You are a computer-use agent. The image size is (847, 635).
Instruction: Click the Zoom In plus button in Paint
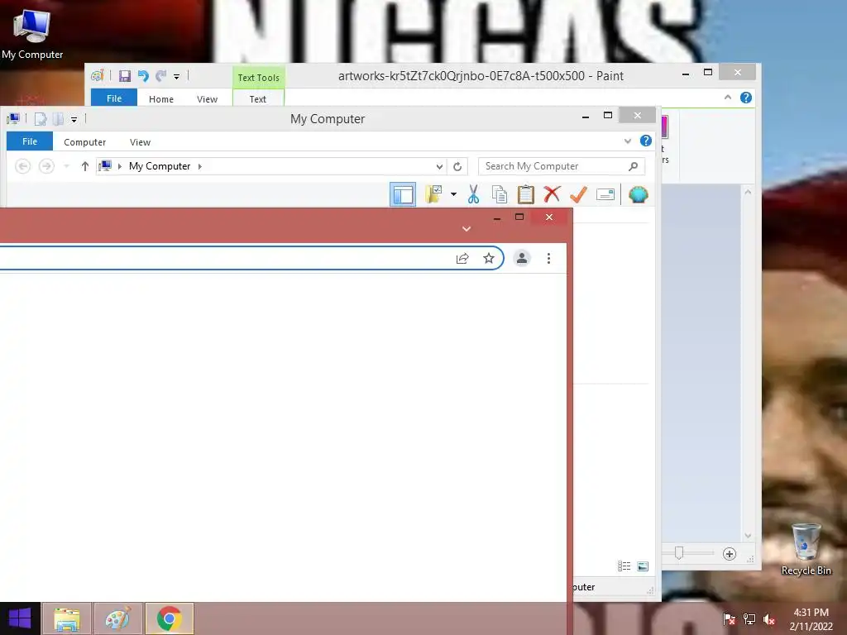click(730, 554)
